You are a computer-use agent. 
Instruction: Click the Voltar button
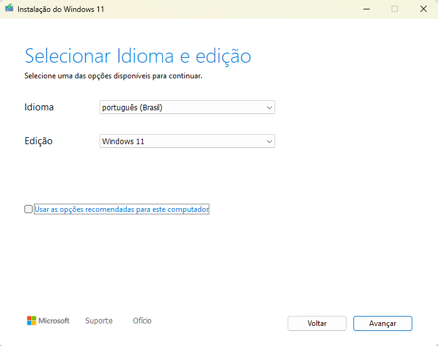[317, 323]
